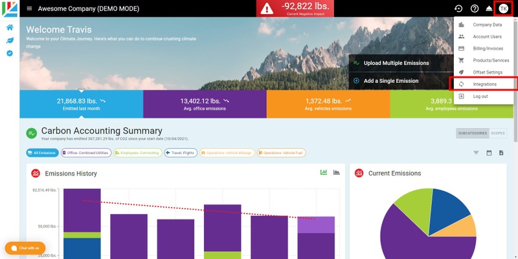Toggle Operations- Vehicle Fuel filter chip
518x259 pixels.
282,153
